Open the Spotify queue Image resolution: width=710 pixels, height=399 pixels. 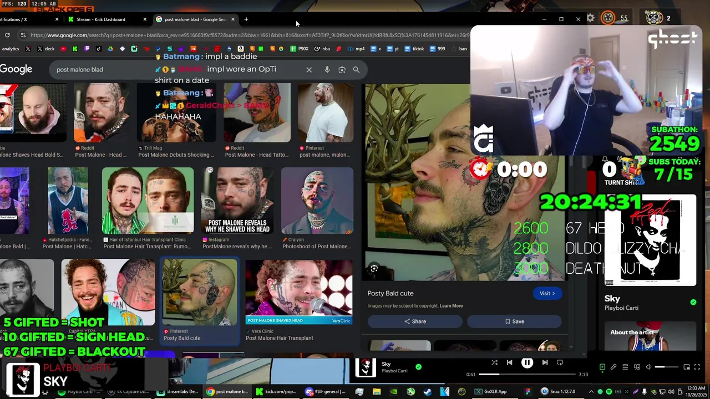click(x=625, y=367)
